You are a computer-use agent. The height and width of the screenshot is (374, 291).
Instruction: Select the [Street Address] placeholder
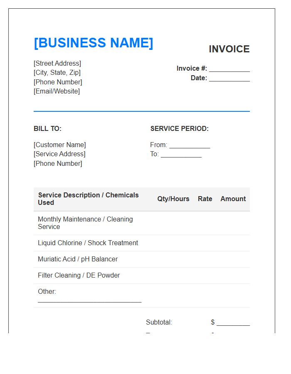pyautogui.click(x=57, y=64)
